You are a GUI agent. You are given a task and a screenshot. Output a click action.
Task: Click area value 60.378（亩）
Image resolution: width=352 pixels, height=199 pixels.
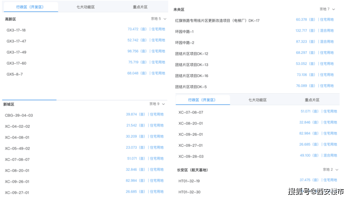pyautogui.click(x=305, y=19)
